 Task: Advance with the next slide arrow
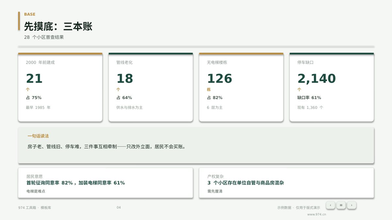click(351, 205)
